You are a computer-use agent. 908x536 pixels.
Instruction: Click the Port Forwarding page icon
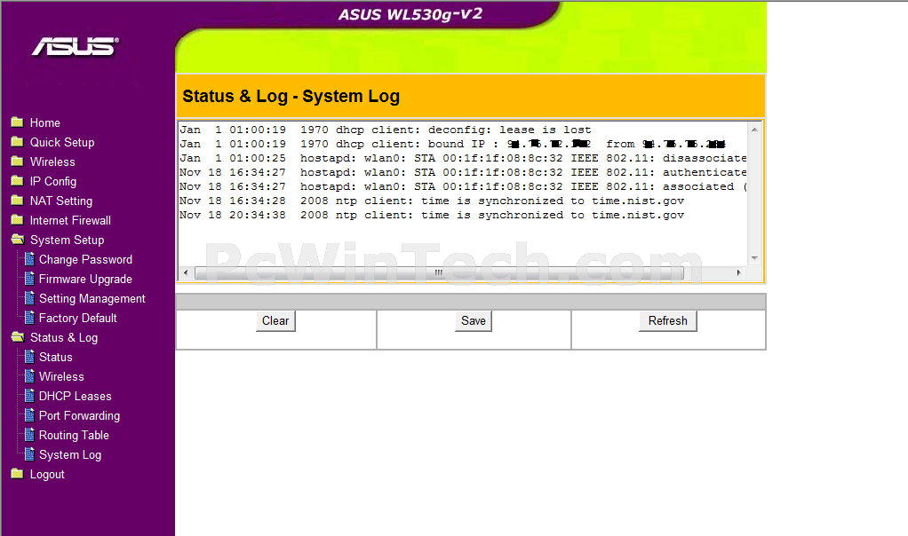(x=29, y=415)
